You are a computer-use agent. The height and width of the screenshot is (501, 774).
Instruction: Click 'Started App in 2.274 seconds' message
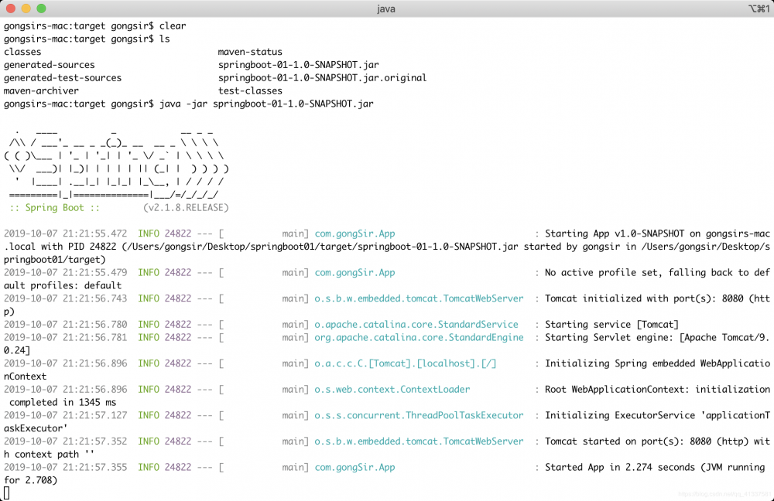pyautogui.click(x=620, y=467)
